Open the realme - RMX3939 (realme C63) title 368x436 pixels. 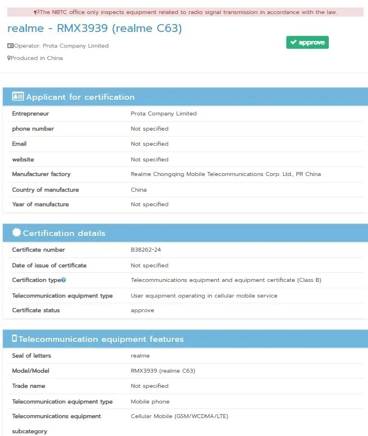coord(95,29)
